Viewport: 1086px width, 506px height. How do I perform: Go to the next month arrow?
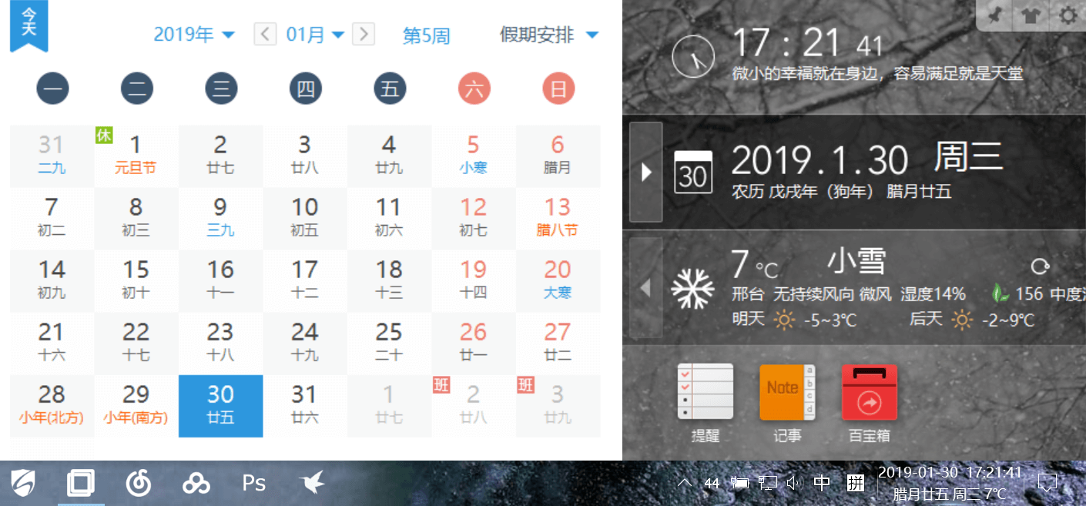point(364,34)
